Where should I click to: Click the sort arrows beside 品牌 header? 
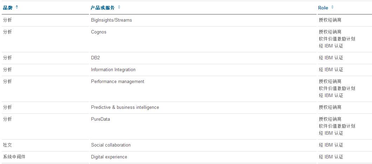point(17,7)
